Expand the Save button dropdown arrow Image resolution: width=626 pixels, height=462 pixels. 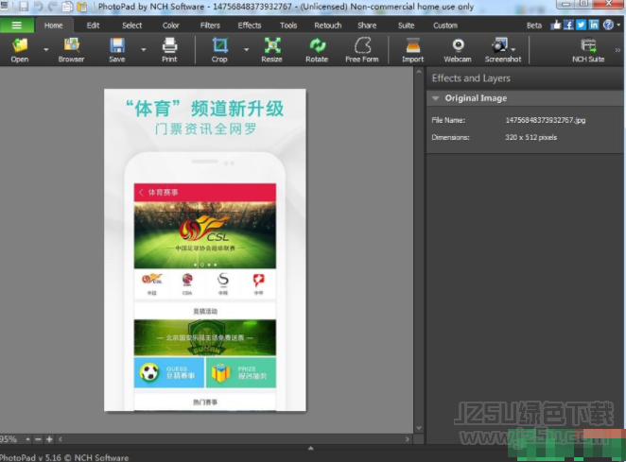click(144, 49)
